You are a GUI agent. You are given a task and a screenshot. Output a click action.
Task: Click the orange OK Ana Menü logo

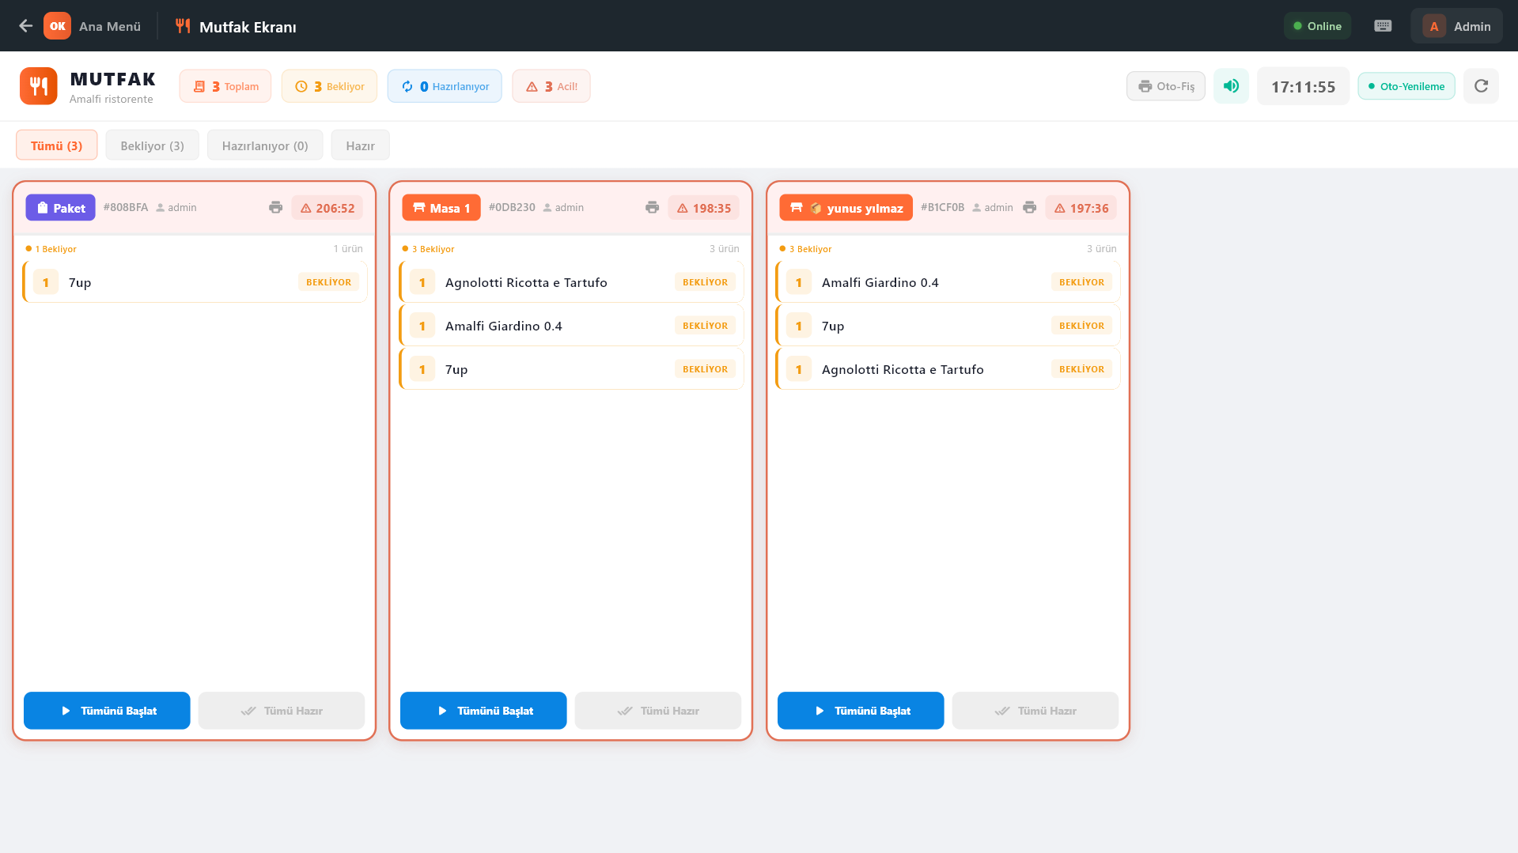[x=57, y=26]
